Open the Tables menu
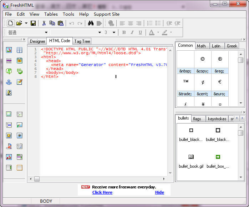 51,14
